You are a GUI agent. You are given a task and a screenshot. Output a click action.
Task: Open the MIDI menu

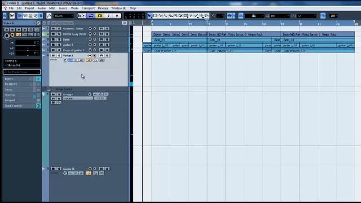click(x=52, y=8)
